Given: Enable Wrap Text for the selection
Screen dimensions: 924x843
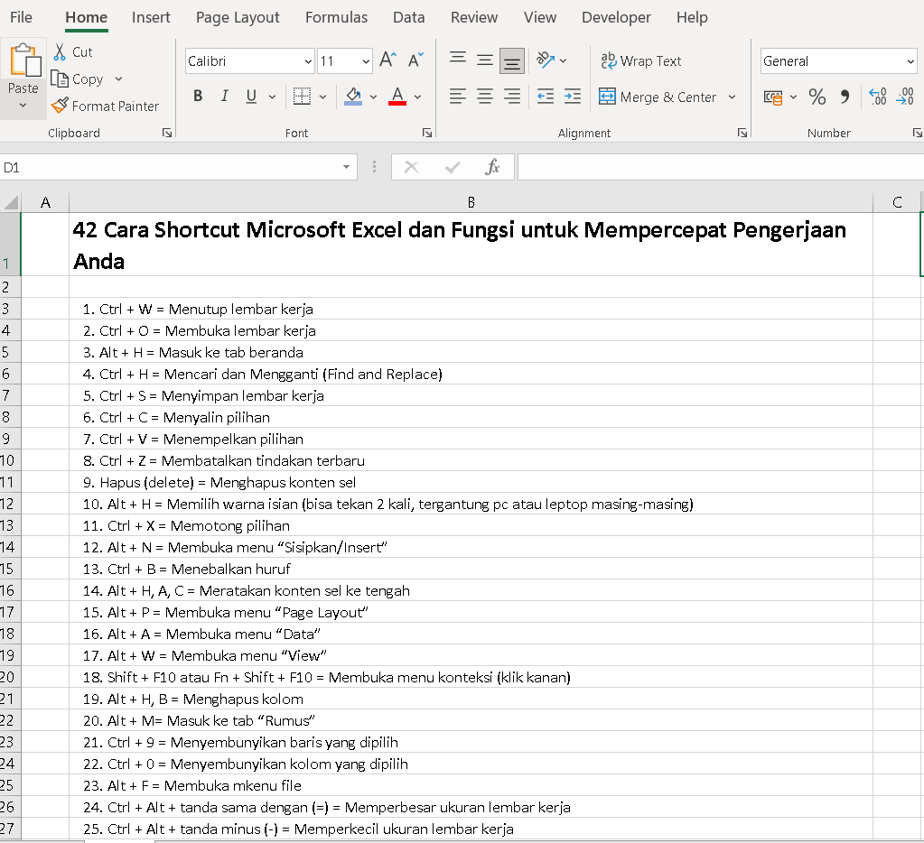Looking at the screenshot, I should click(641, 60).
